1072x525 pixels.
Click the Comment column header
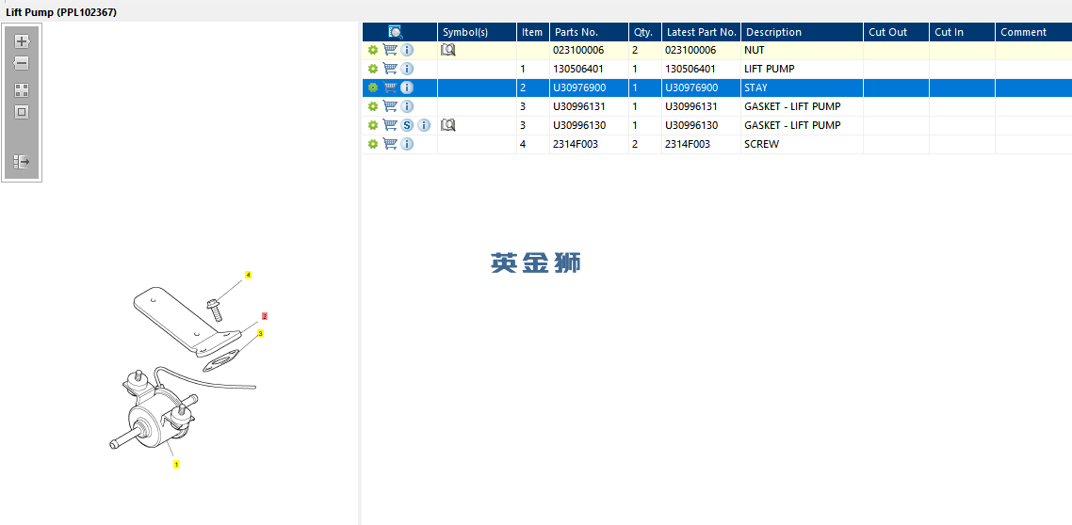click(x=1033, y=32)
